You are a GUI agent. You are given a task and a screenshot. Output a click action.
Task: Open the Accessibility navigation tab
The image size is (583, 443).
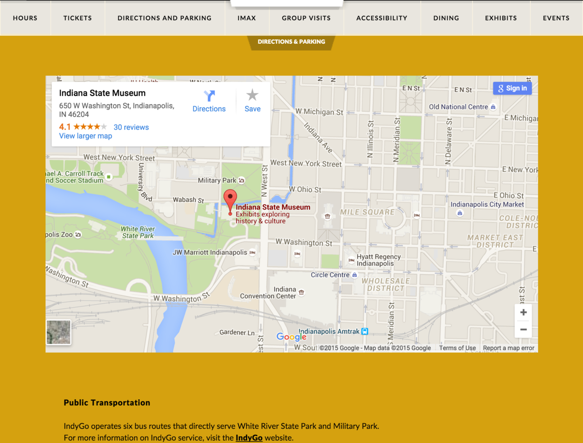(382, 18)
